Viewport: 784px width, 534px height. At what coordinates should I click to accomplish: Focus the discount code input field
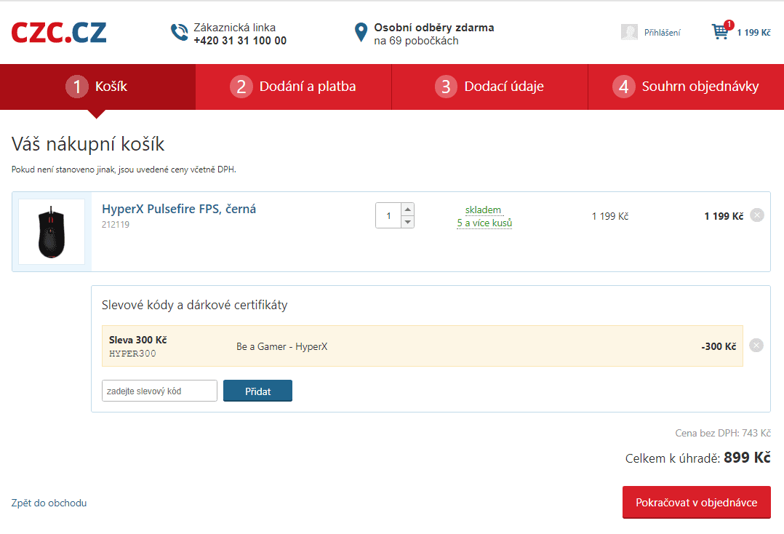(x=159, y=391)
